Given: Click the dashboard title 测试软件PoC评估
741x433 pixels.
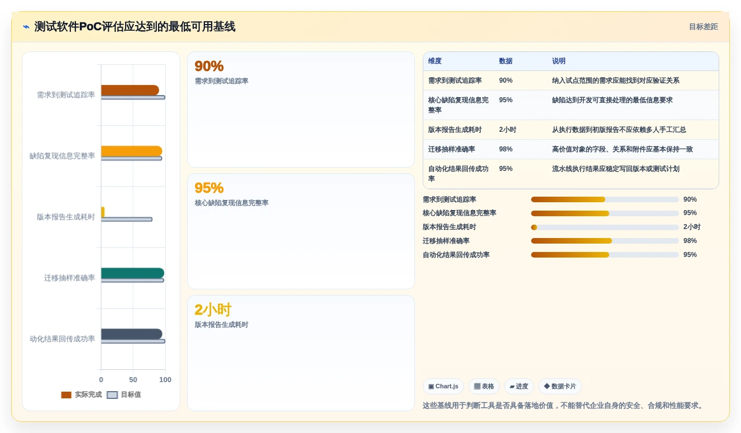Looking at the screenshot, I should pos(135,27).
